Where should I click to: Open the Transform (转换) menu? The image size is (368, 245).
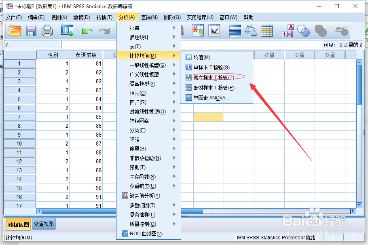(104, 17)
